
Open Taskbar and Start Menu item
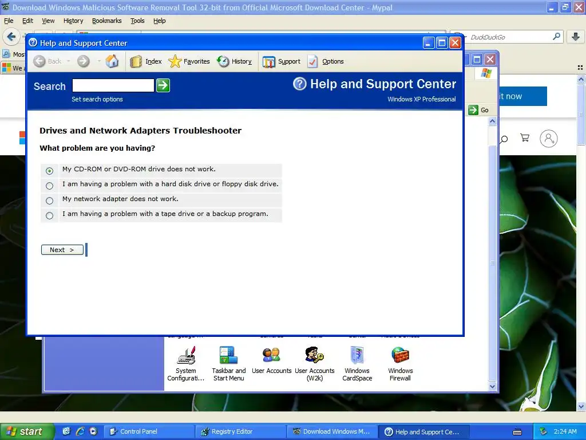pyautogui.click(x=229, y=364)
